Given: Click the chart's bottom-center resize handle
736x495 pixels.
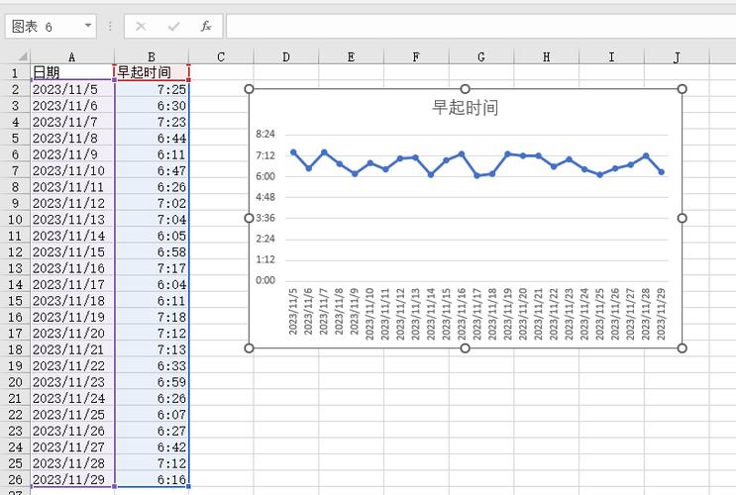Looking at the screenshot, I should click(x=466, y=348).
